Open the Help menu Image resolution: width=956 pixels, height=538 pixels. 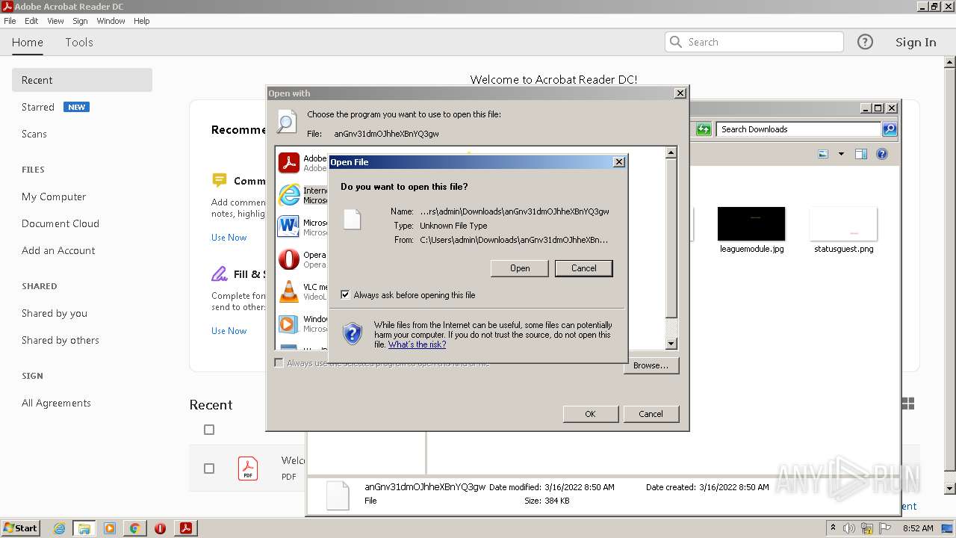point(142,21)
